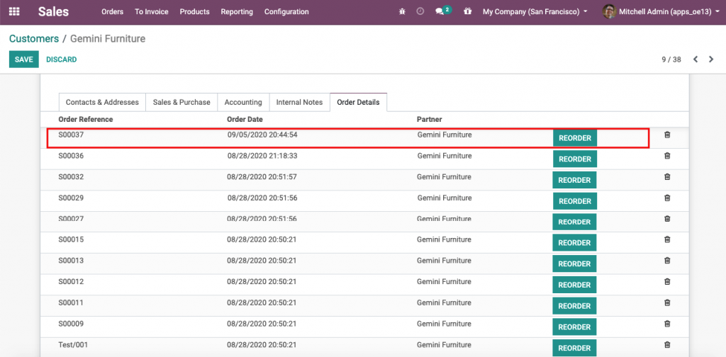Select order reference Test/001 cell
726x357 pixels.
pos(73,344)
